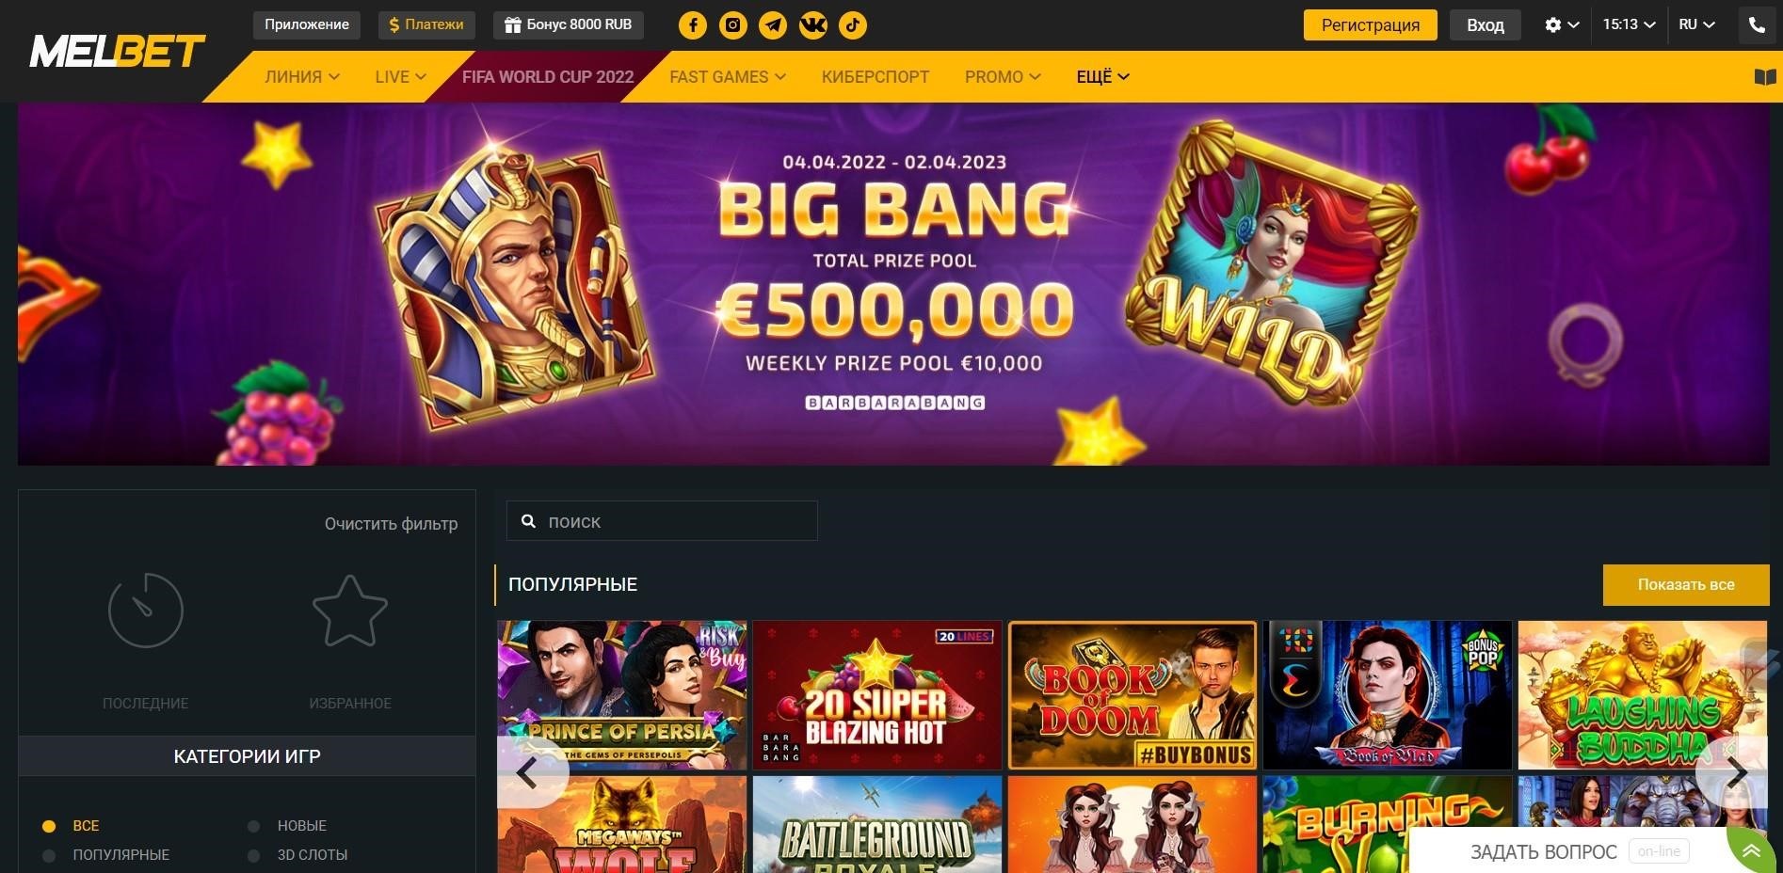Screen dimensions: 1783x873
Task: Open the Последние recent games clock icon
Action: (x=146, y=611)
